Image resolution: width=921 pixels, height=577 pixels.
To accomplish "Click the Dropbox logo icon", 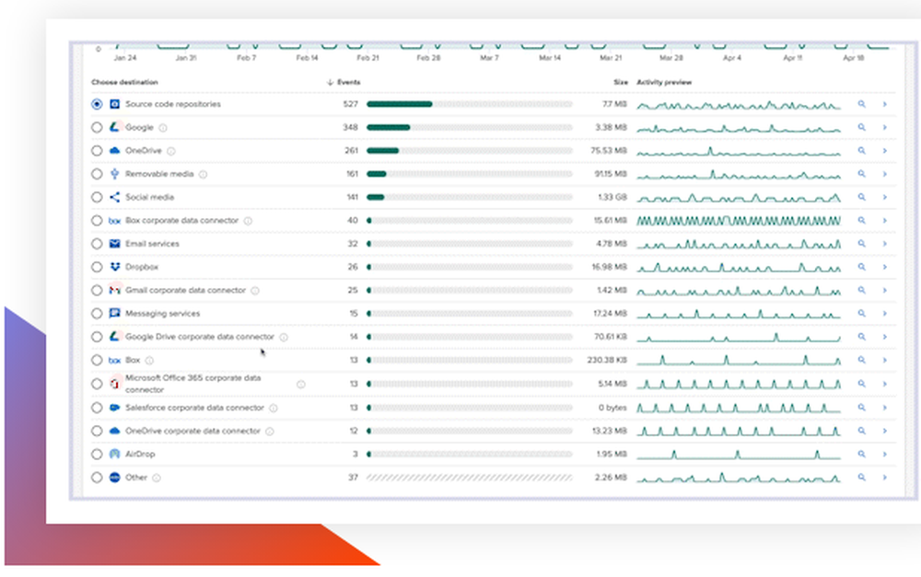I will point(114,267).
